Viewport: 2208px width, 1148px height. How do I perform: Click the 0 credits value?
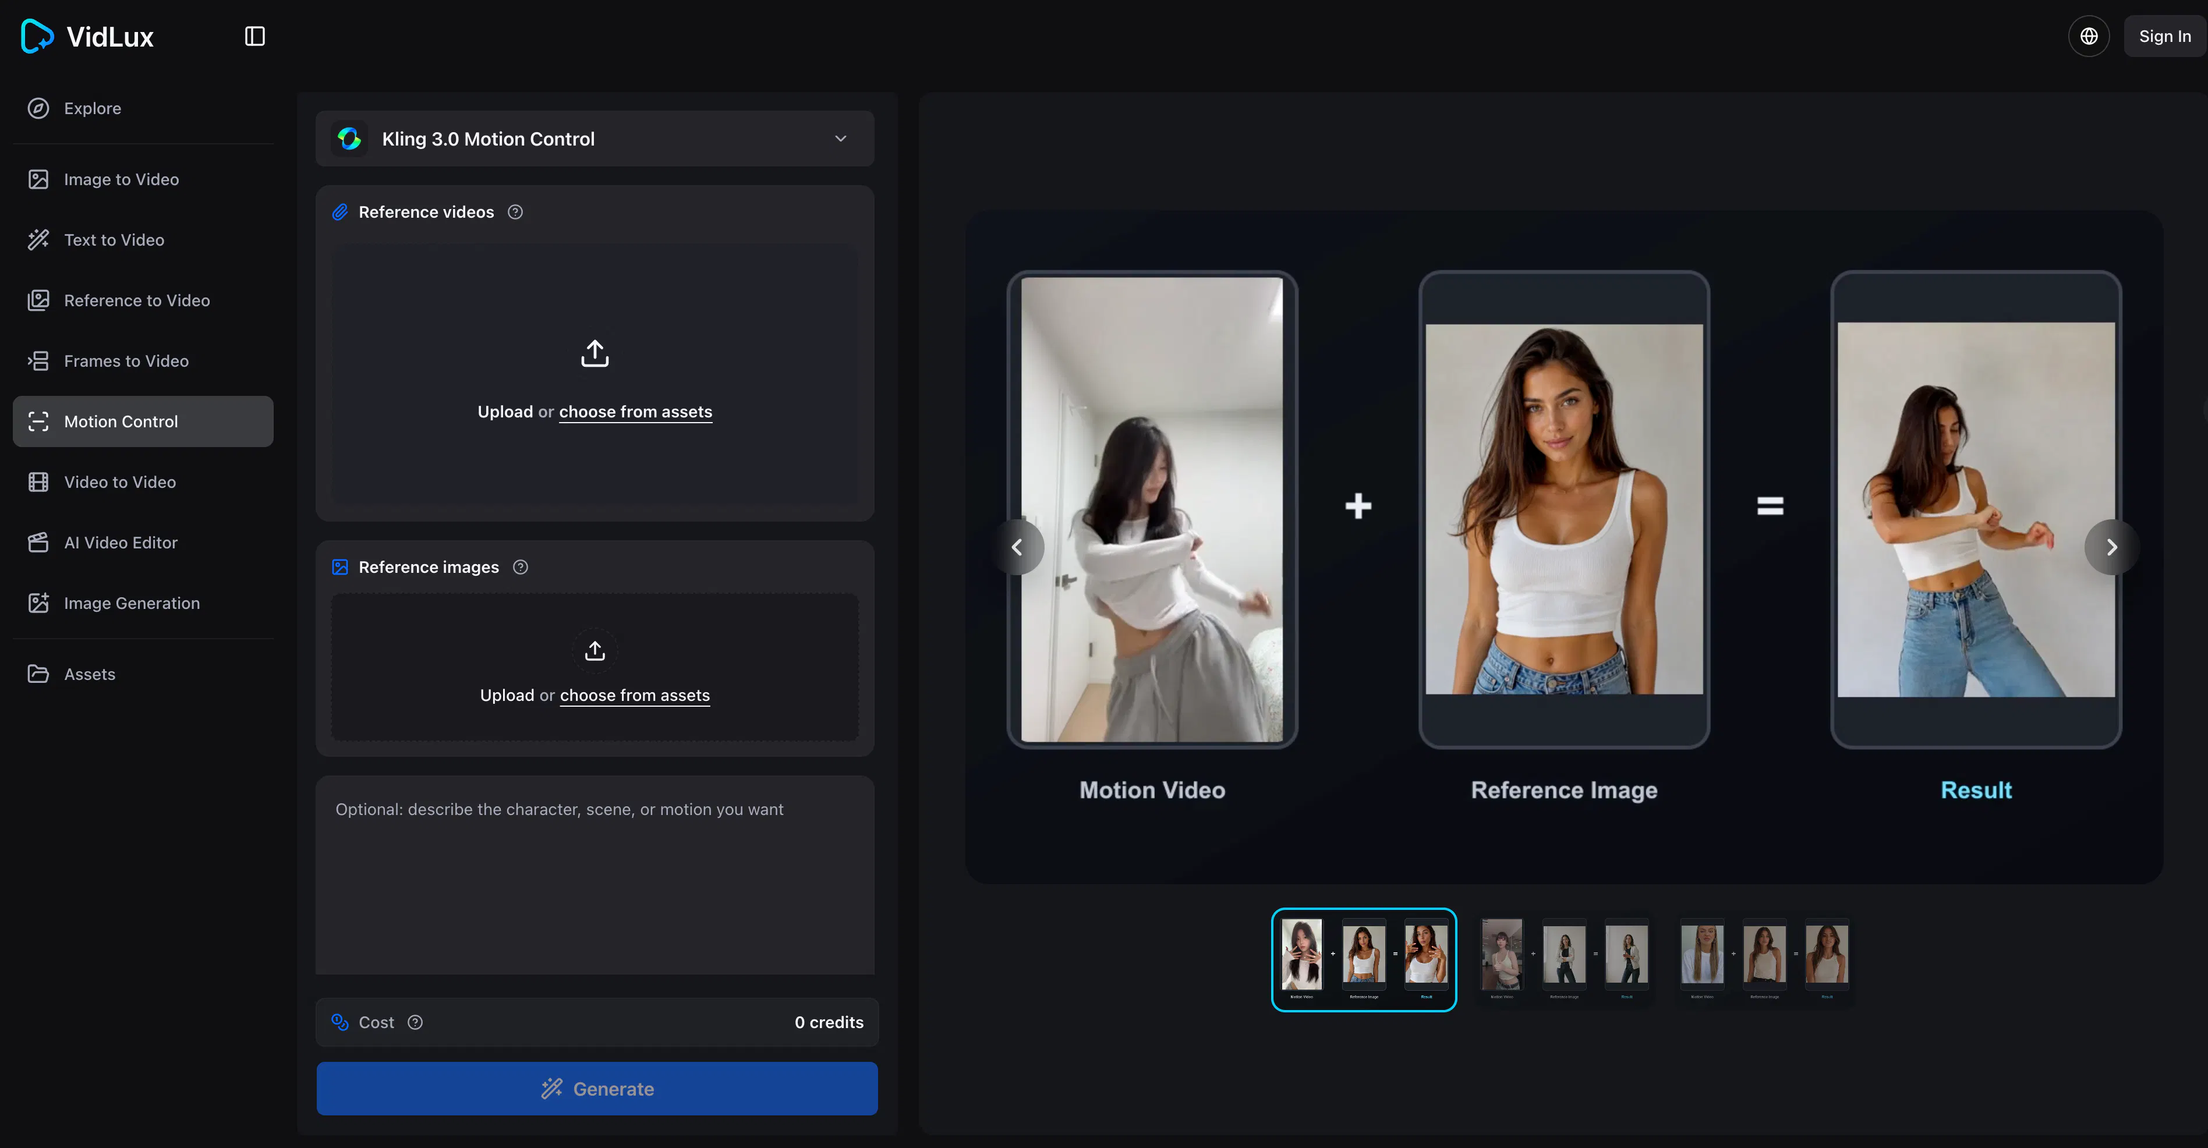(829, 1022)
